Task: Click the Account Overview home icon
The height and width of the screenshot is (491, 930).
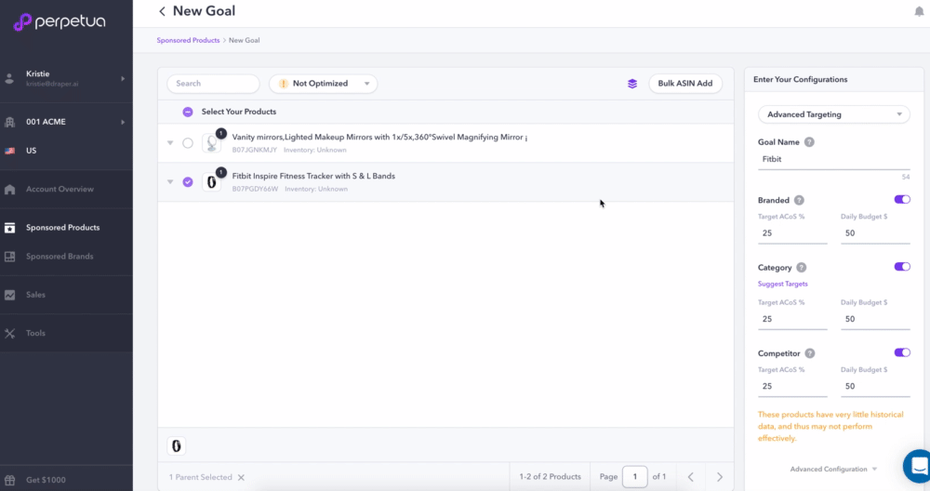Action: [9, 189]
